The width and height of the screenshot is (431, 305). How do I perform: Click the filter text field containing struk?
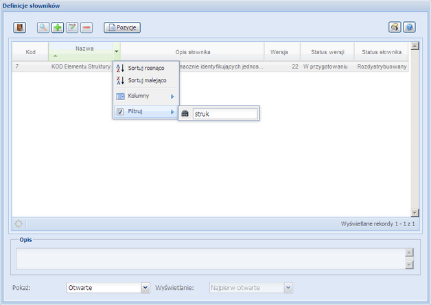point(225,114)
